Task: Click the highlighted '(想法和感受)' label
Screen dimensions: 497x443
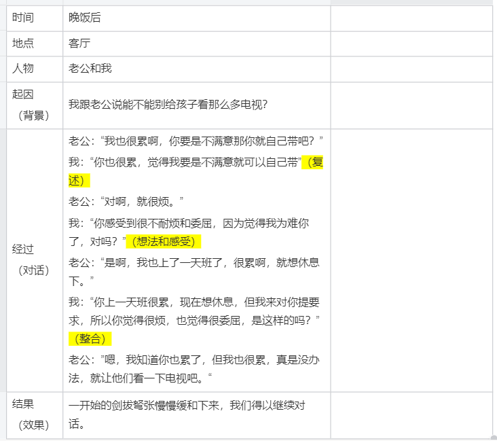Action: [x=164, y=242]
